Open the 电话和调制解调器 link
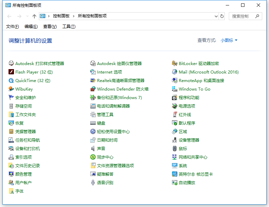Viewport: 269px width, 207px height. click(x=113, y=106)
